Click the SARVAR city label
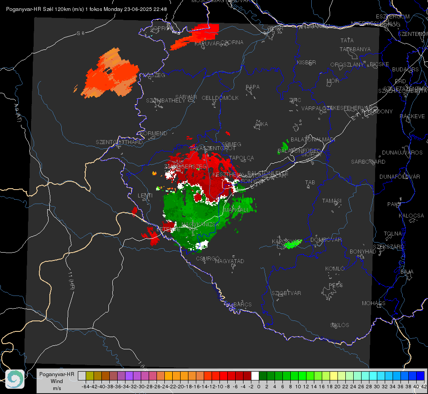 [186, 97]
